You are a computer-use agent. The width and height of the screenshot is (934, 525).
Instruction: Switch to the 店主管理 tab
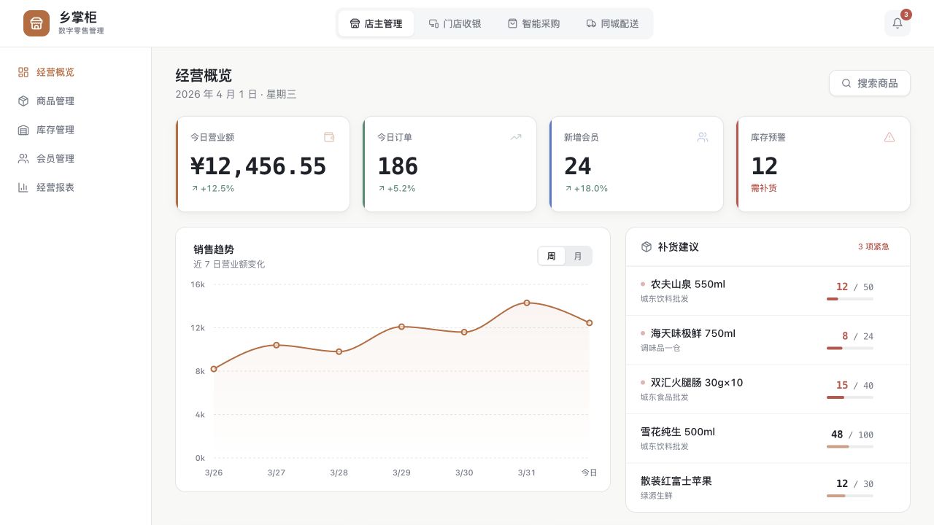[x=376, y=23]
